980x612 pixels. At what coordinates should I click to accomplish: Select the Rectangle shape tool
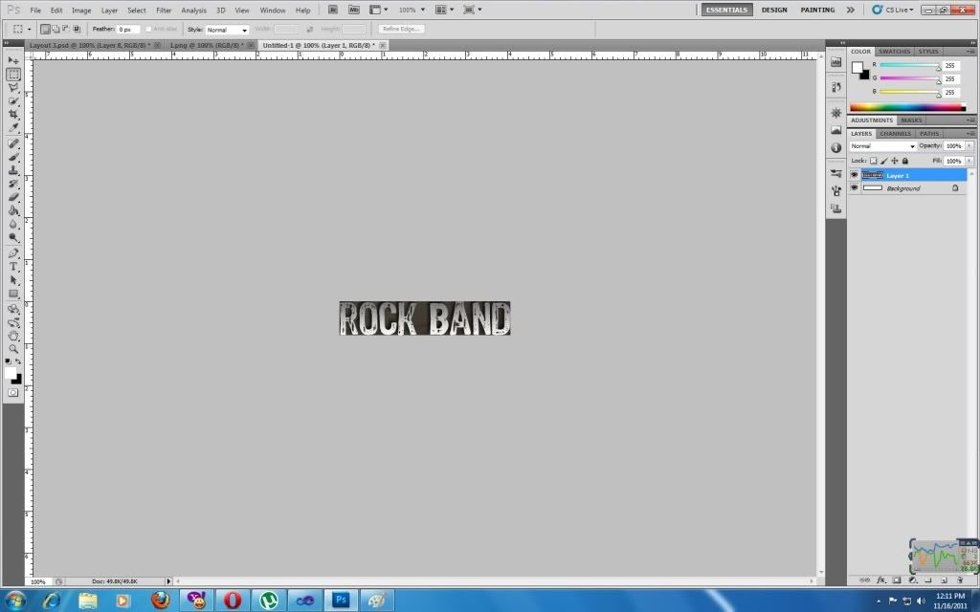pos(13,294)
